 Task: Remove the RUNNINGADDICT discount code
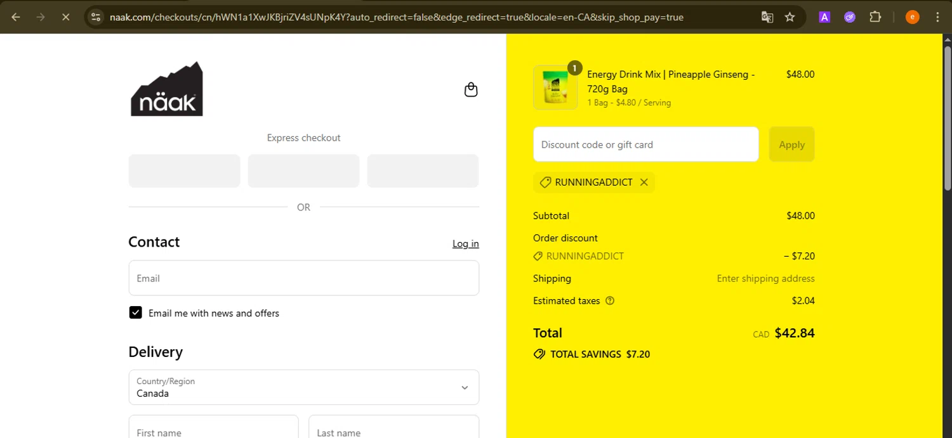click(x=644, y=183)
